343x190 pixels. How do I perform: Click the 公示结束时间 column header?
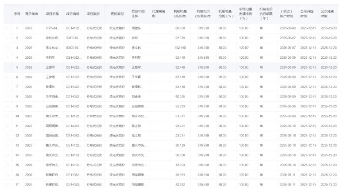(x=327, y=13)
